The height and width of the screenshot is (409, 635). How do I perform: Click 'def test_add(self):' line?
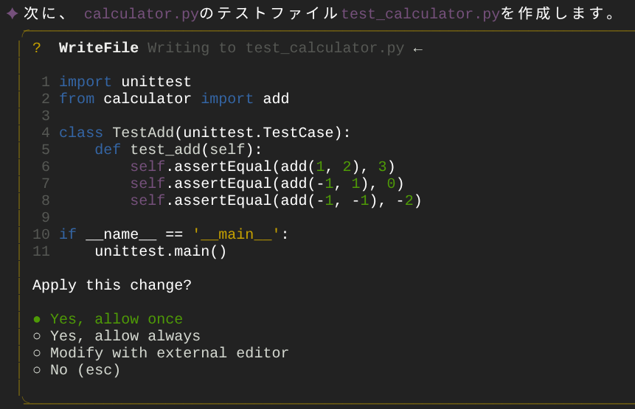point(178,150)
